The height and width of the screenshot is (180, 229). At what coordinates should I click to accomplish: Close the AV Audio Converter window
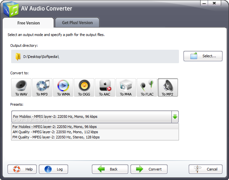[x=214, y=3]
